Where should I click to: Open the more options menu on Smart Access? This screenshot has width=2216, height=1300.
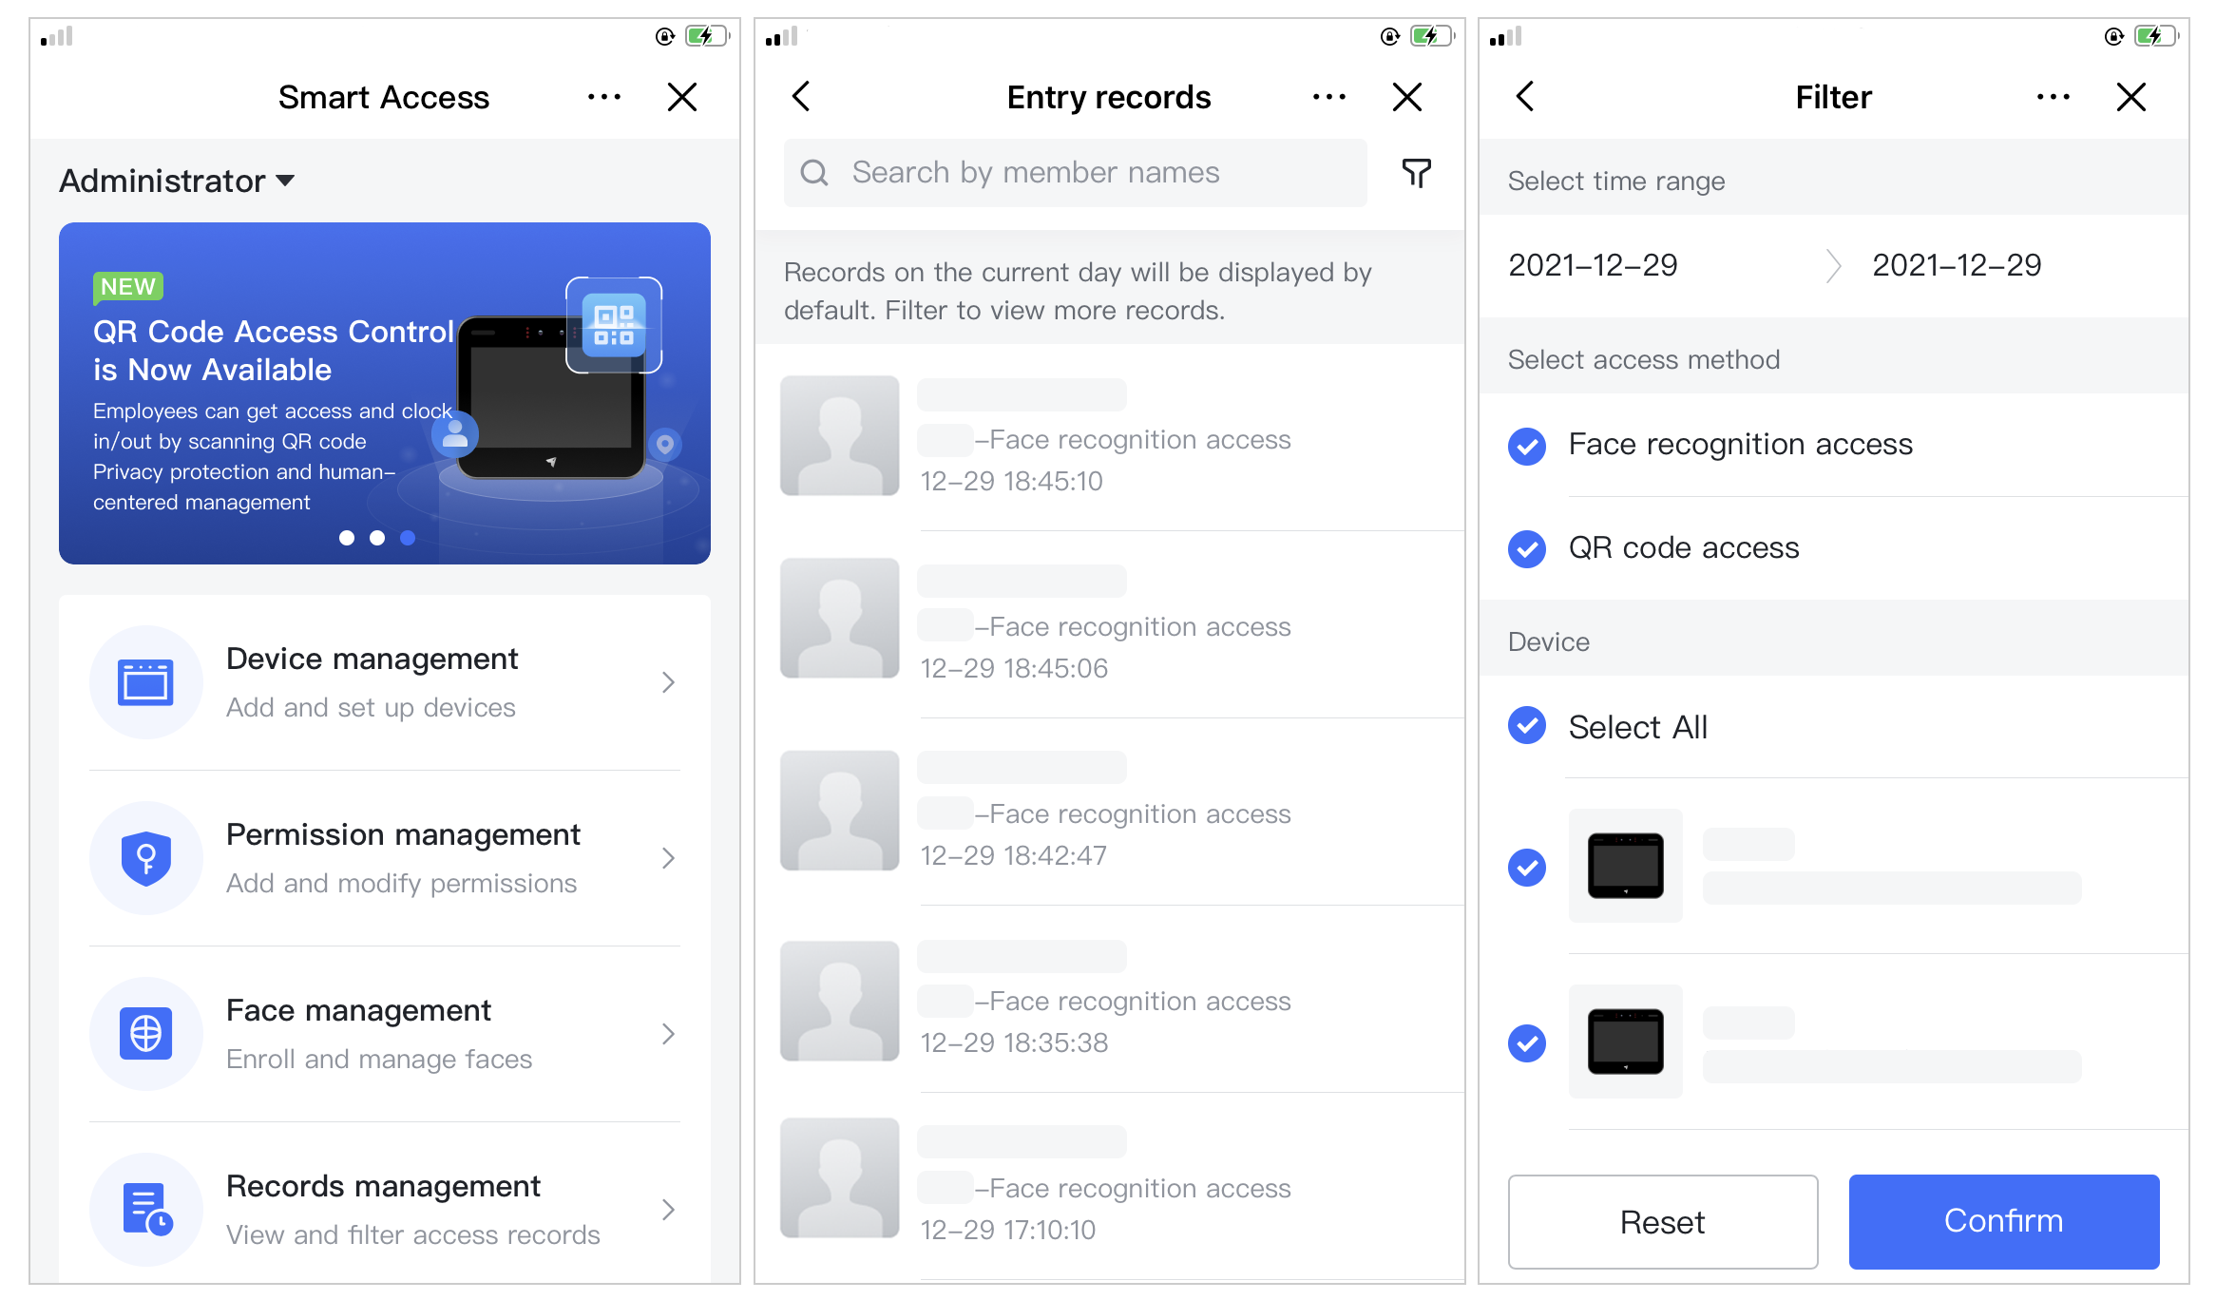click(x=605, y=96)
